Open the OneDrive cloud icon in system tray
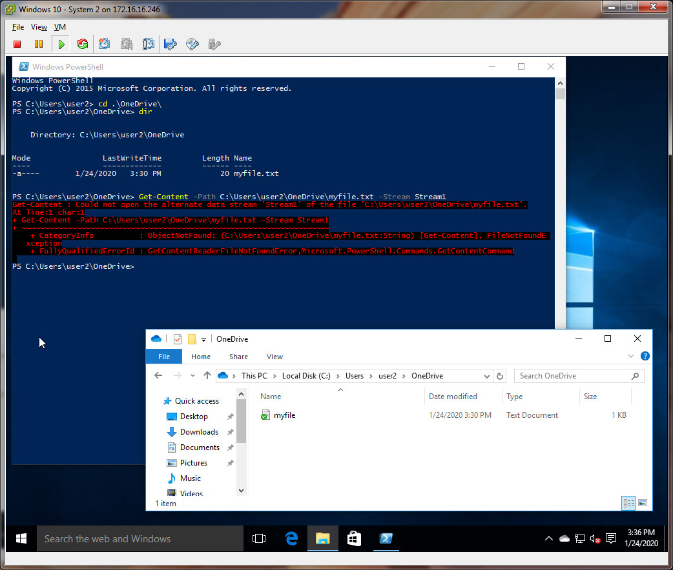The image size is (673, 570). point(564,538)
